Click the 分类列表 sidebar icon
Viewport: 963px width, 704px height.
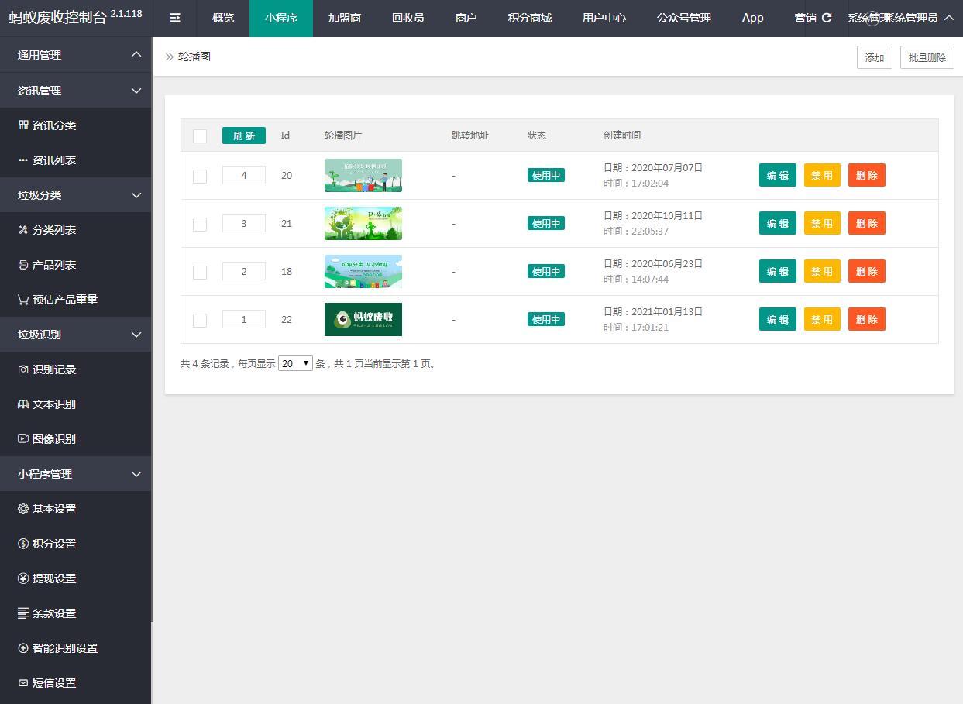click(x=23, y=229)
